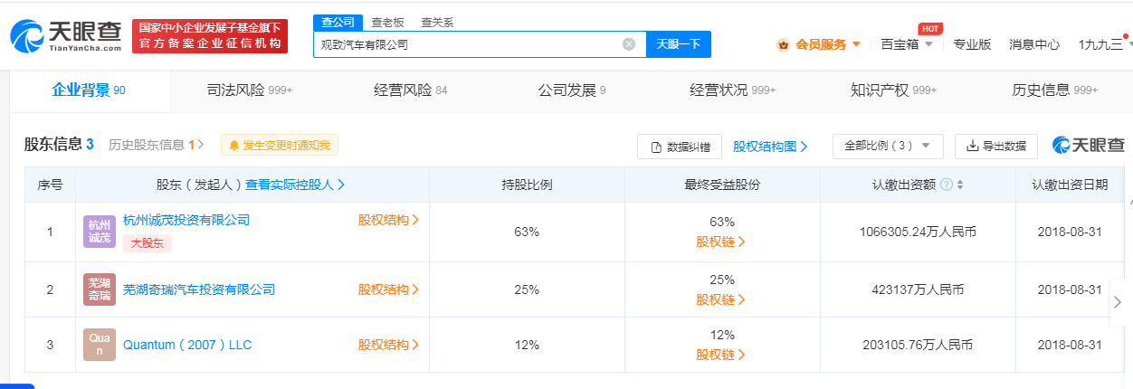Click the Quan shareholder logo icon
This screenshot has height=389, width=1133.
[100, 345]
